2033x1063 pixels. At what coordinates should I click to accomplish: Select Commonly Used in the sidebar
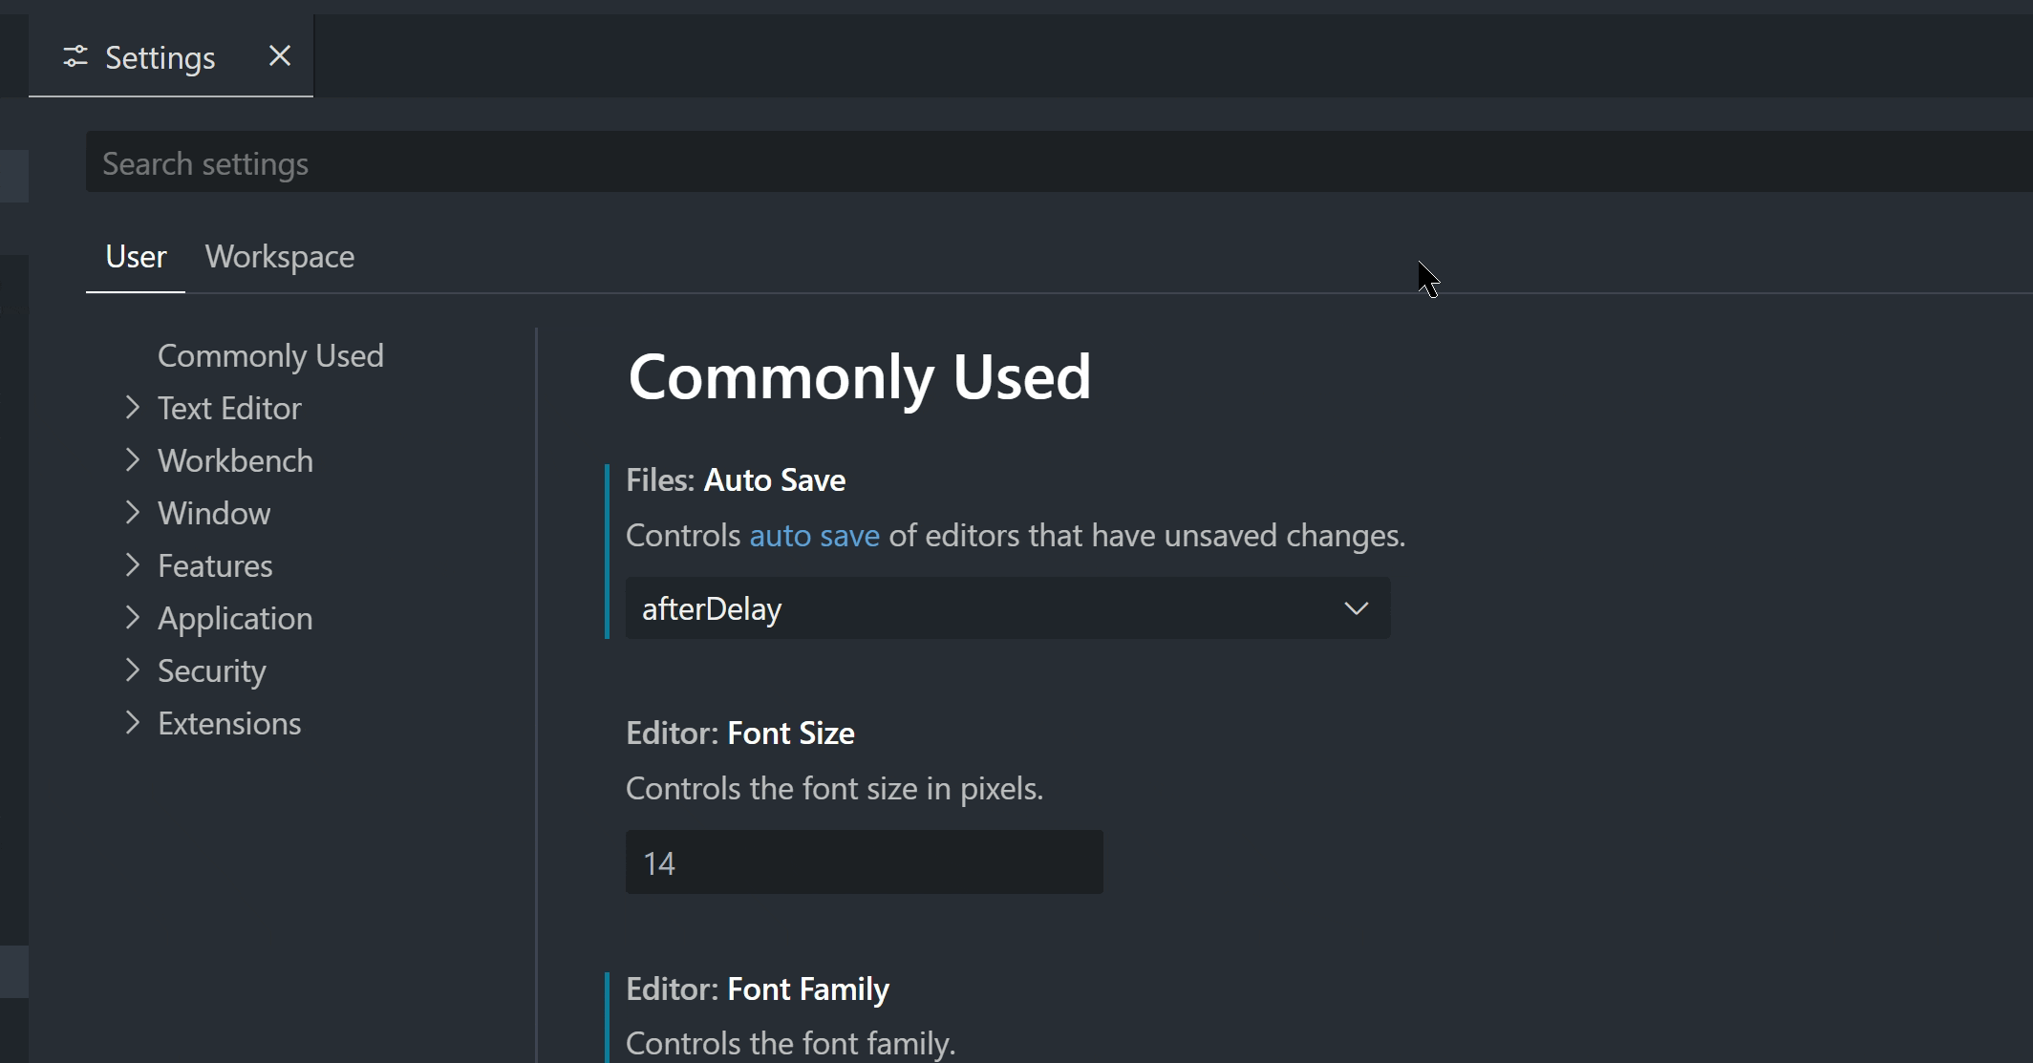click(x=270, y=355)
